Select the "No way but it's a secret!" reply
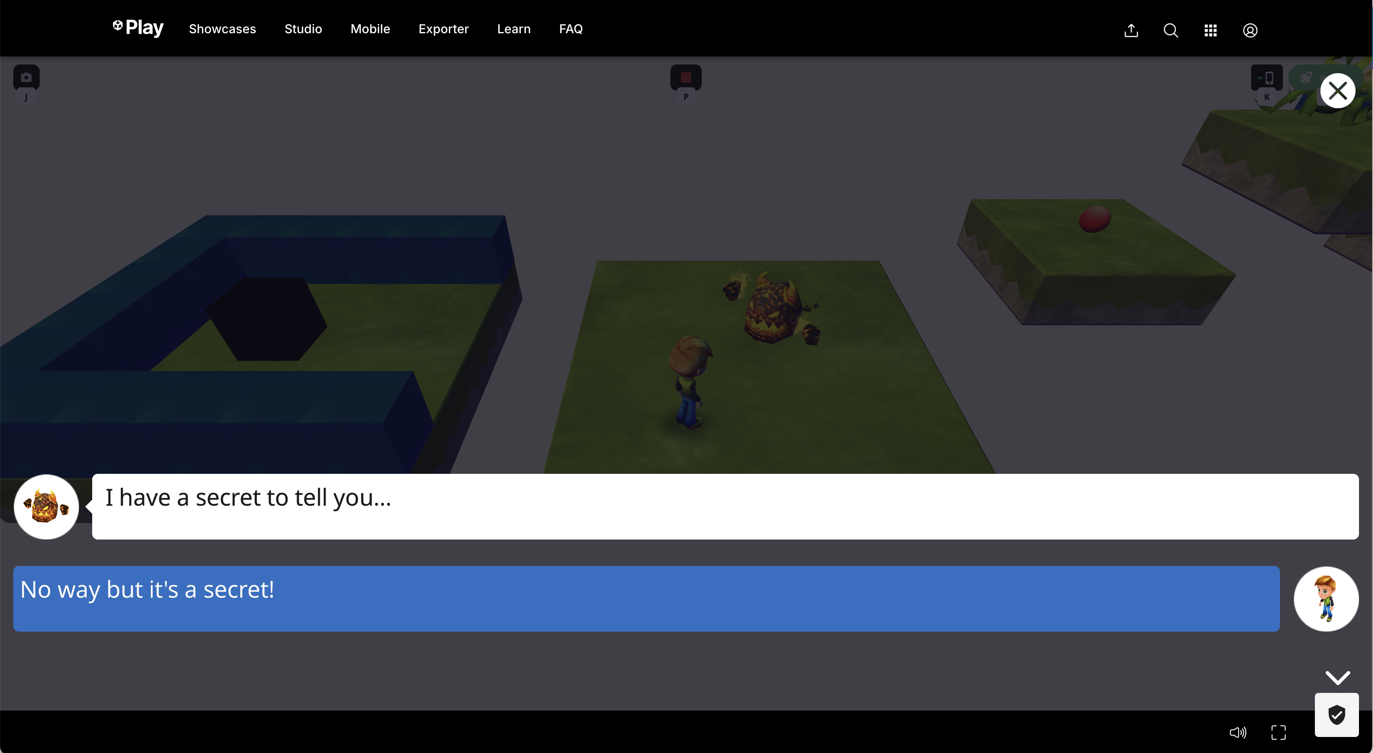 (x=646, y=598)
